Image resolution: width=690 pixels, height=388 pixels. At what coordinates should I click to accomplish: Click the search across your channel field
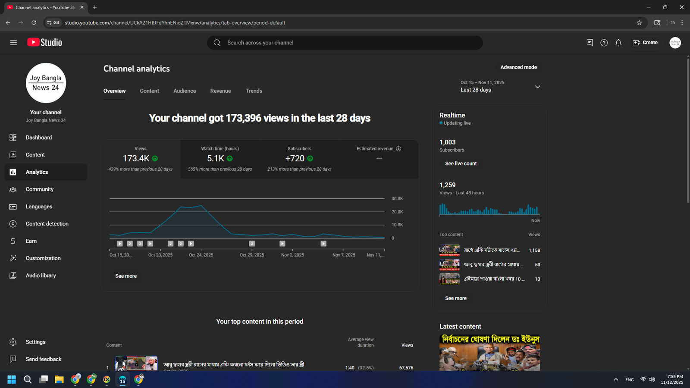pos(345,43)
